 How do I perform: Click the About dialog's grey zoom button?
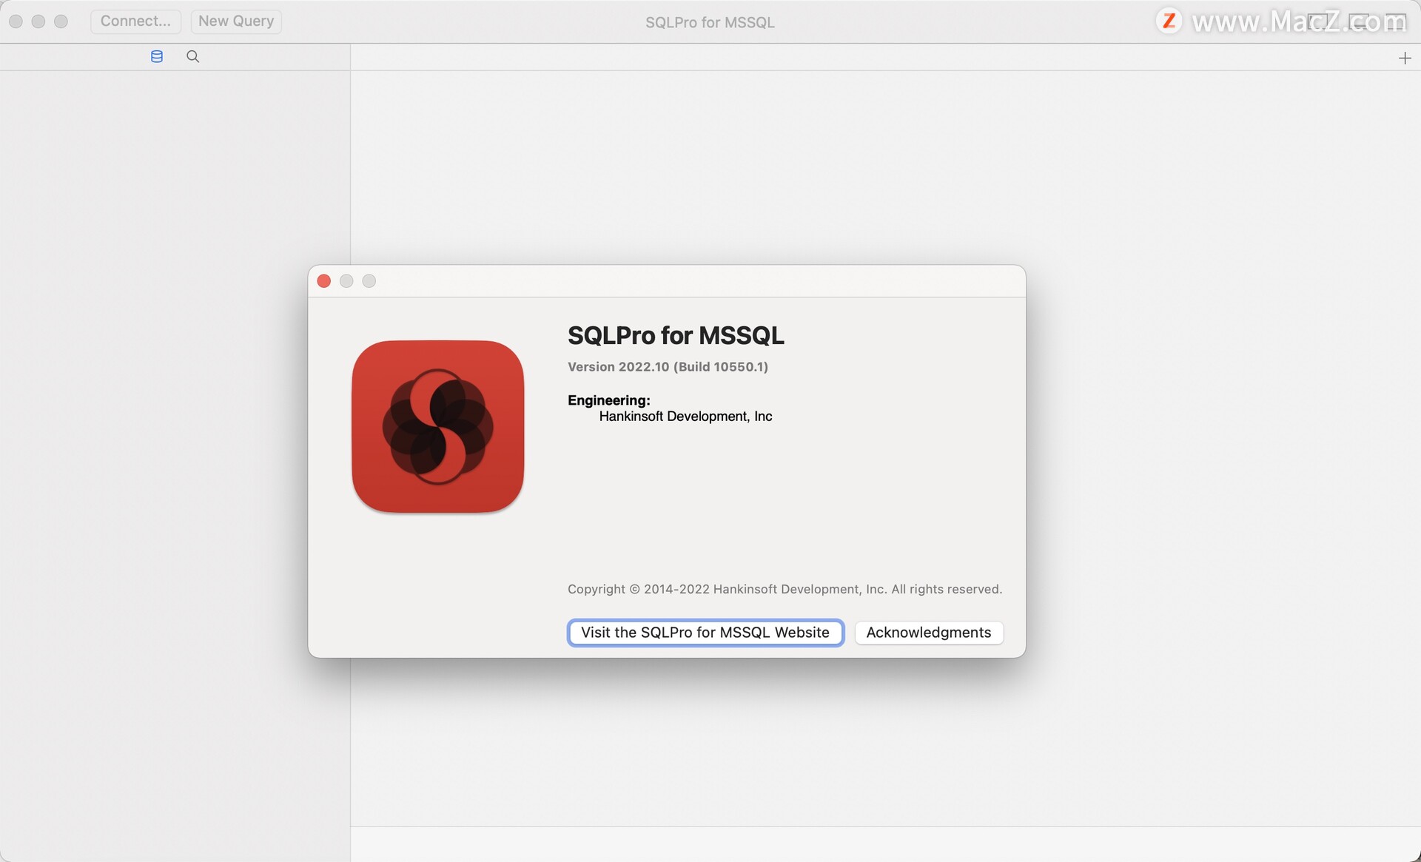coord(369,281)
